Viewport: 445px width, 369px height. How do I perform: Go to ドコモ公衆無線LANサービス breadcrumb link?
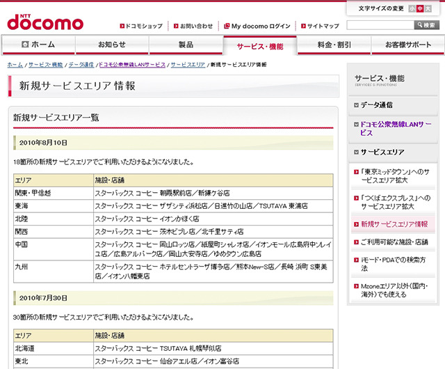pos(132,65)
